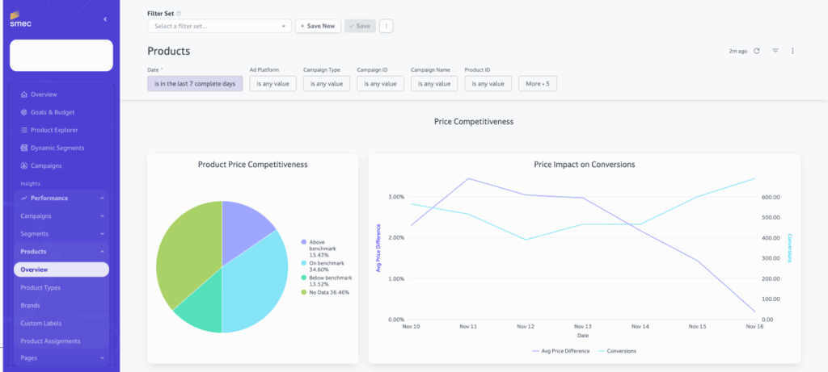This screenshot has height=372, width=828.
Task: Collapse the Products sidebar section
Action: (x=102, y=252)
